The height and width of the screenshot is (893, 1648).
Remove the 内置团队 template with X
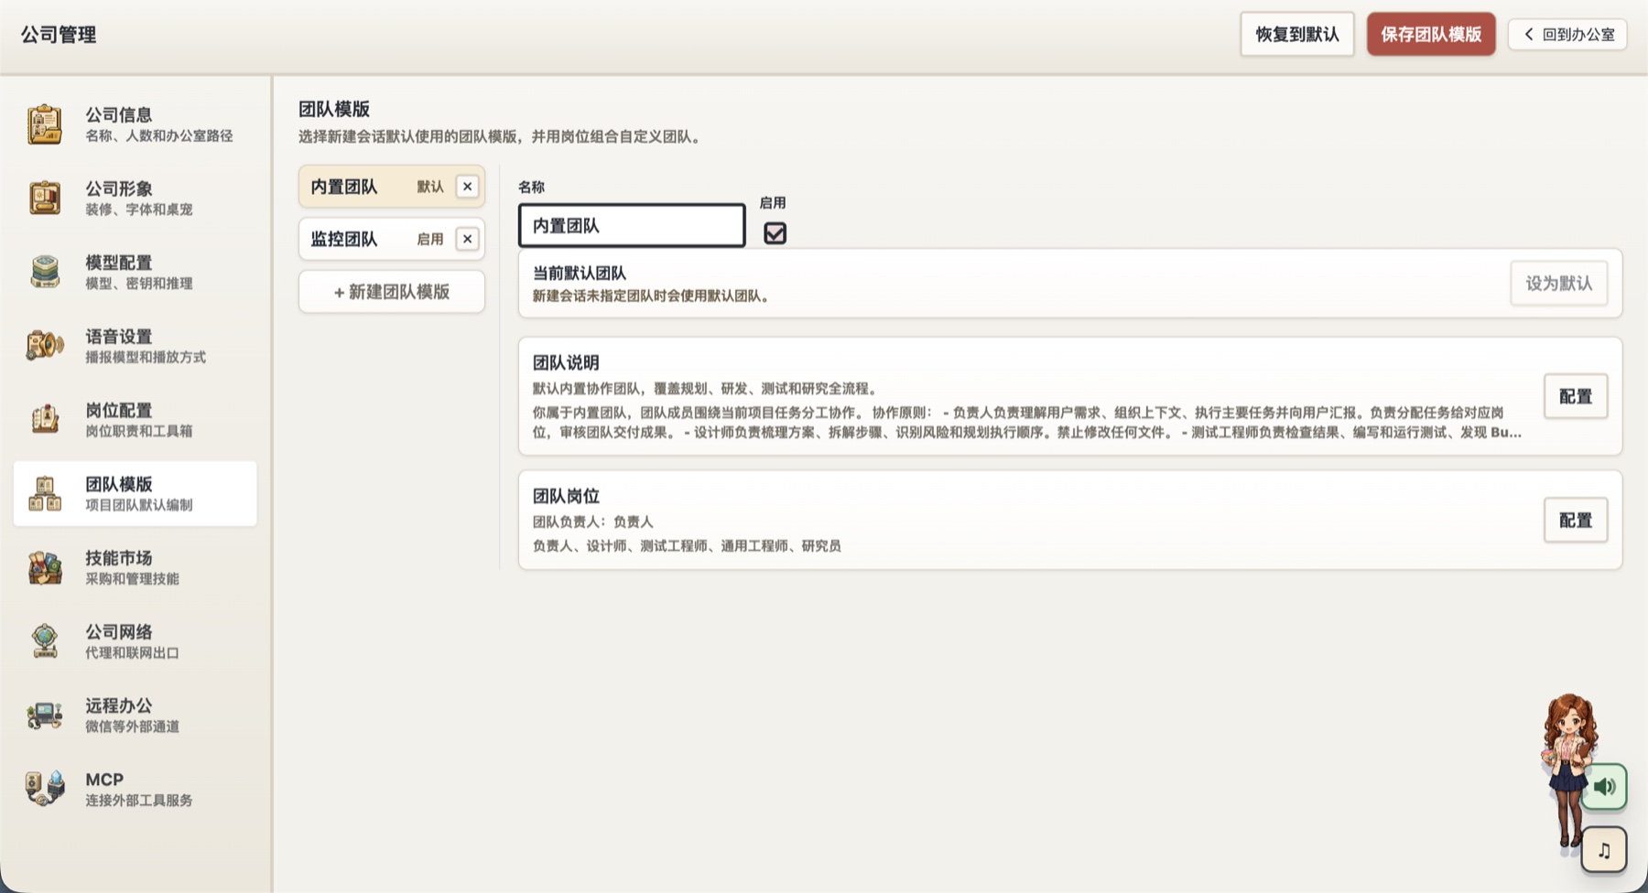[467, 187]
